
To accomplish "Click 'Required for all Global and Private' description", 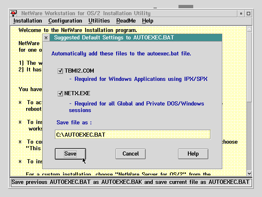I will 136,107.
